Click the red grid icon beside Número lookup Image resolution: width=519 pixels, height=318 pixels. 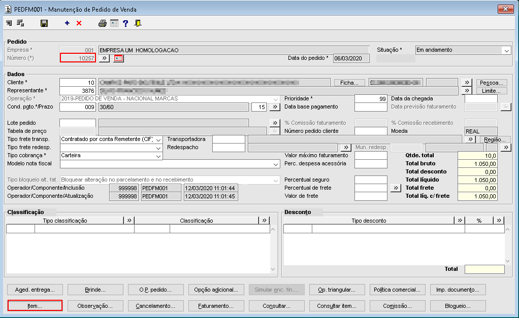coord(118,58)
